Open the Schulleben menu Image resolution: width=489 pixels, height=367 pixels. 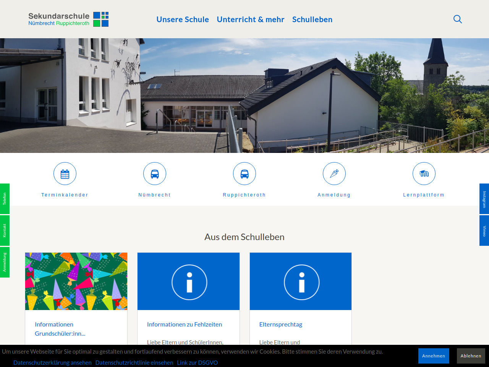(312, 19)
